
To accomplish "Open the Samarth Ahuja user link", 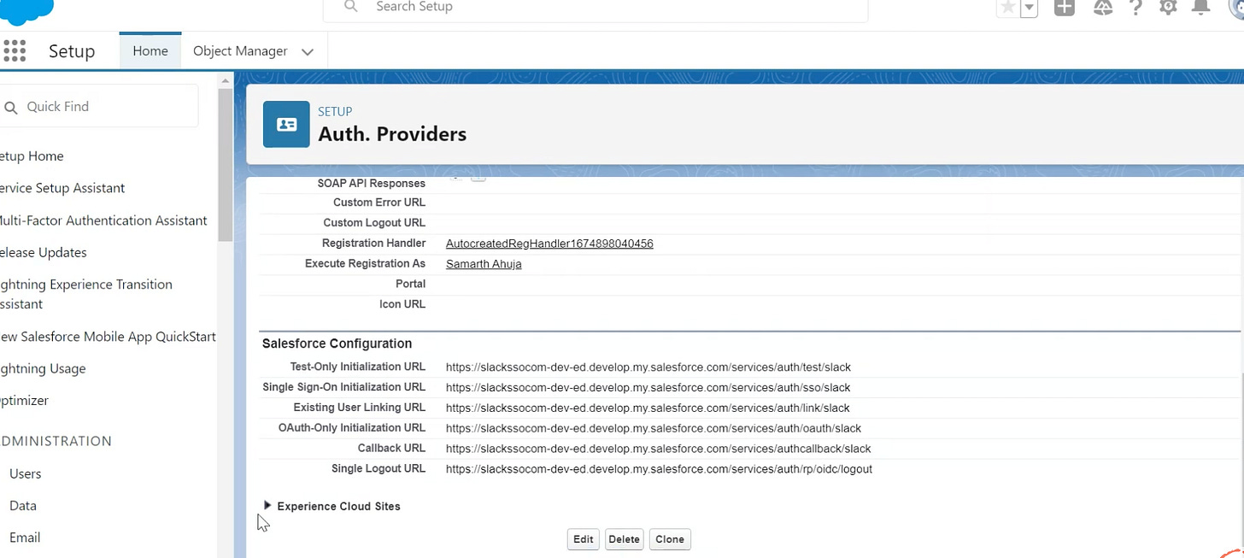I will pyautogui.click(x=484, y=264).
